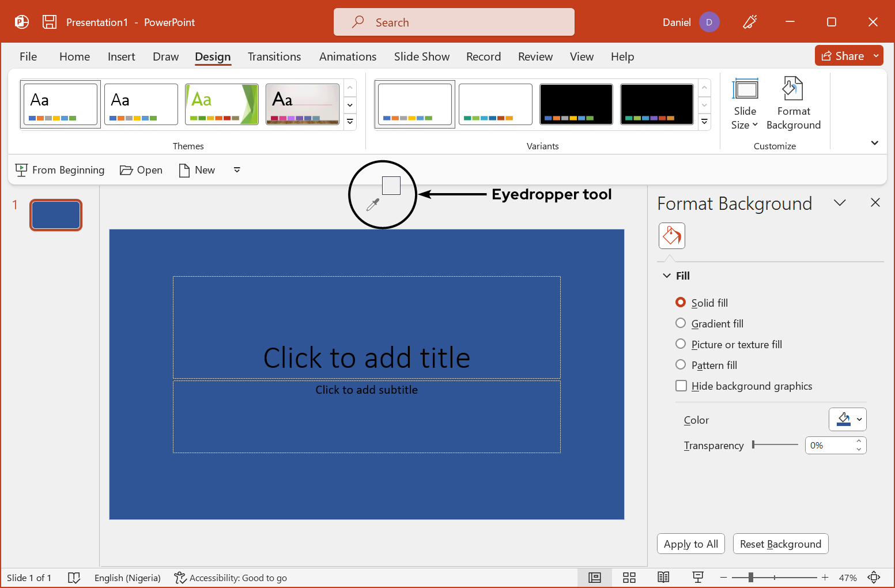895x588 pixels.
Task: Click the Transparency slider track
Action: click(x=775, y=444)
